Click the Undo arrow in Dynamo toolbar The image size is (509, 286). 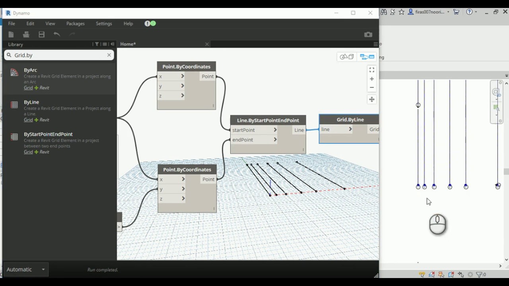(x=57, y=35)
